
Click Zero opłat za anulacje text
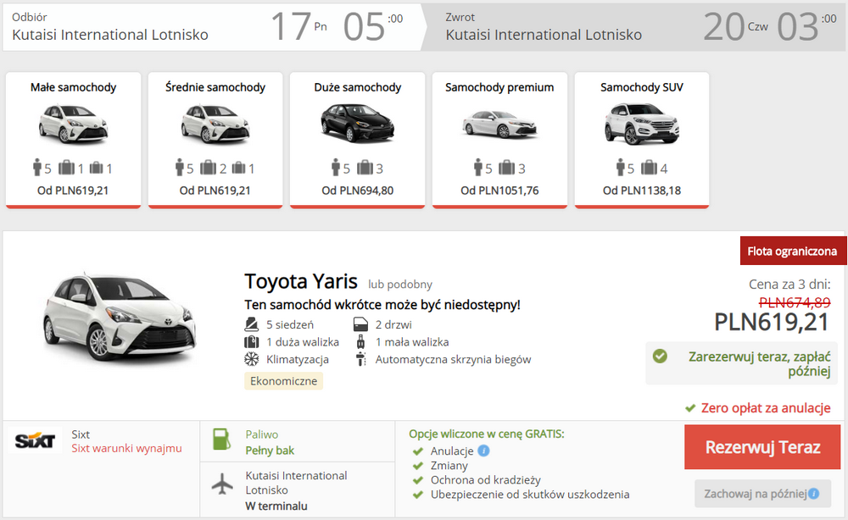(766, 408)
